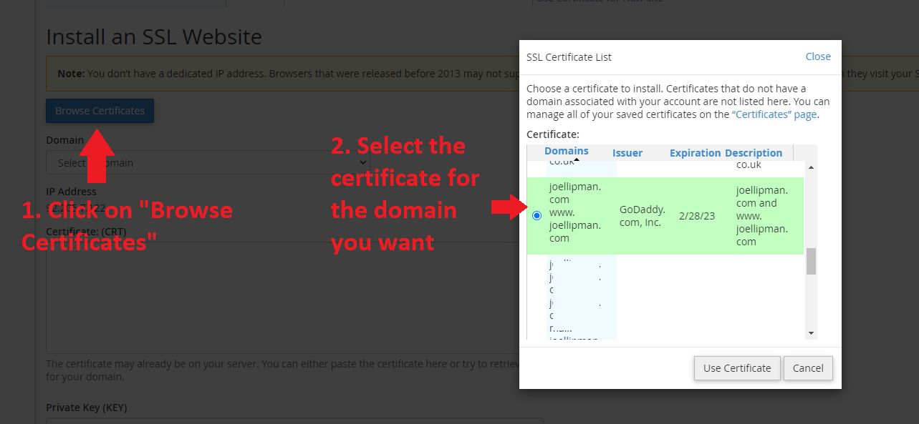This screenshot has height=424, width=919.
Task: Click the Browse Certificates button
Action: [100, 111]
